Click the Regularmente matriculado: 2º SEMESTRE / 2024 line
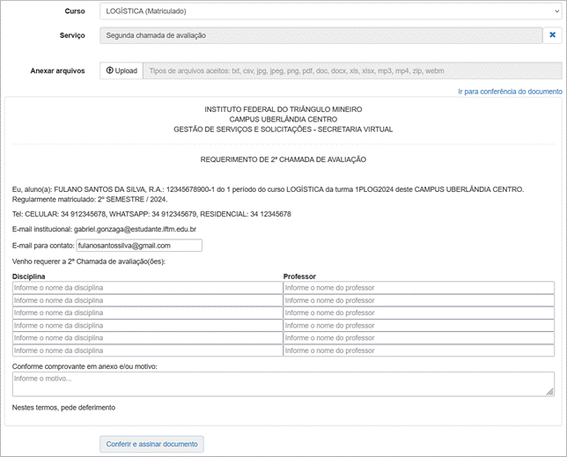 tap(90, 199)
